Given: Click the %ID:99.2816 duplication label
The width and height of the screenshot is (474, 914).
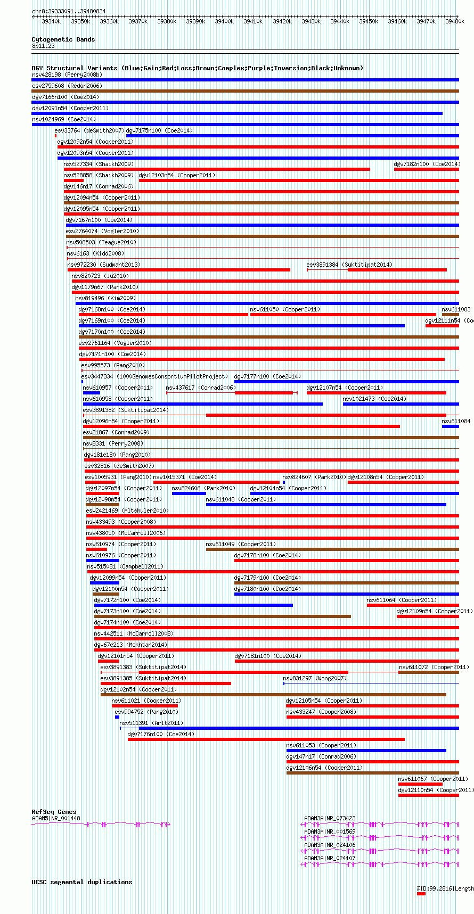Looking at the screenshot, I should [x=445, y=888].
